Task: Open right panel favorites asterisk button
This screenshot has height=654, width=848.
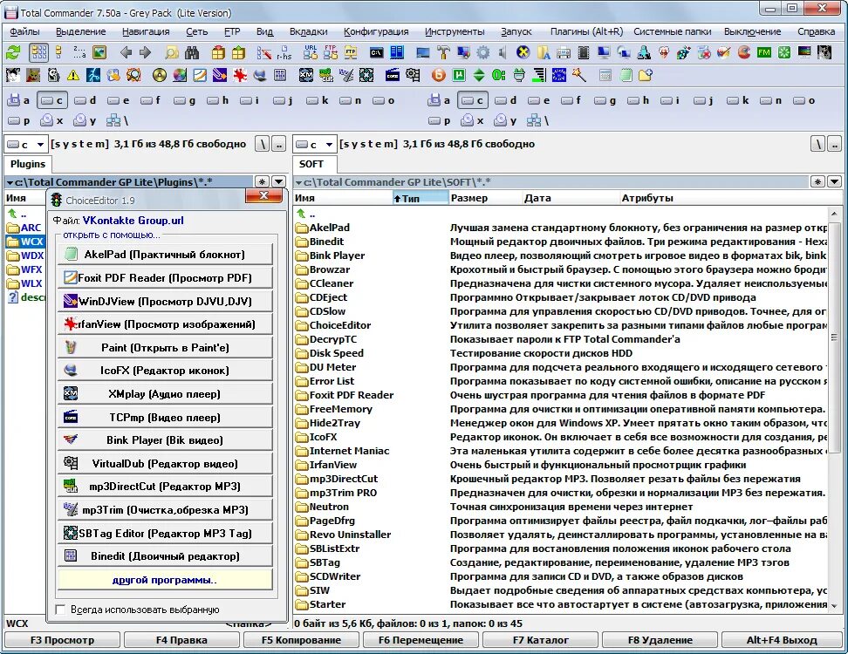Action: [817, 181]
